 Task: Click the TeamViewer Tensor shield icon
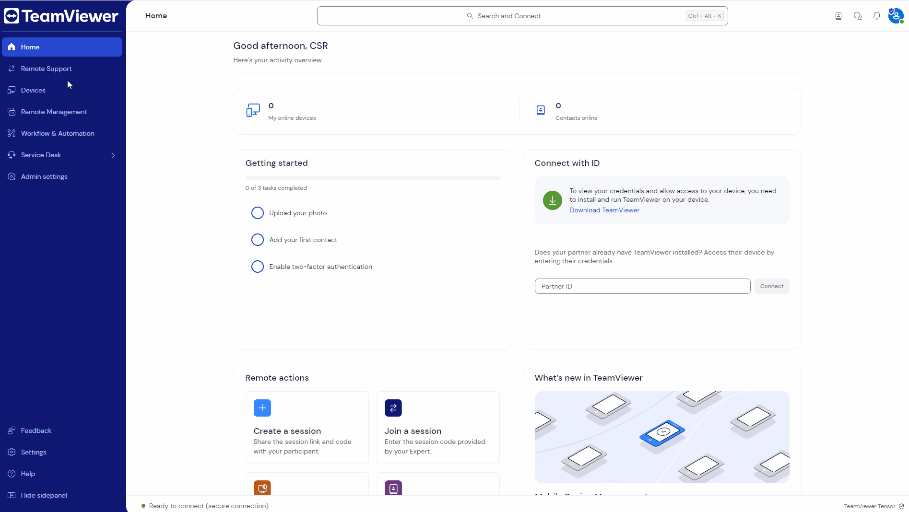click(901, 506)
